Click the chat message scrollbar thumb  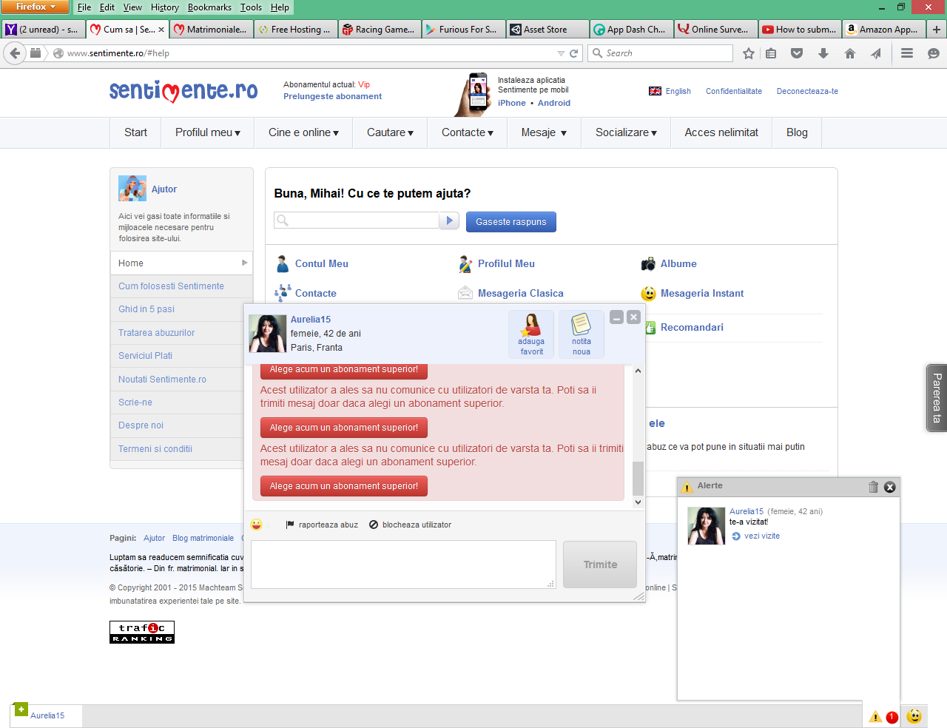[x=638, y=478]
